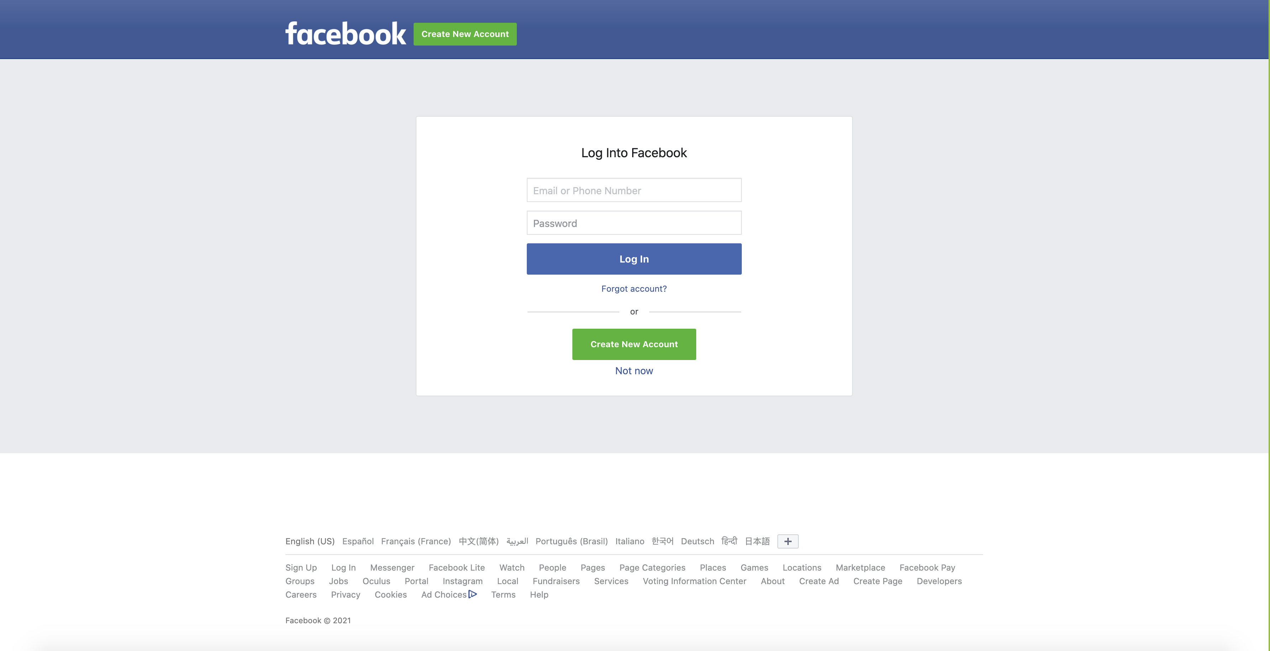Click Create New Account in header bar
1270x651 pixels.
coord(465,34)
